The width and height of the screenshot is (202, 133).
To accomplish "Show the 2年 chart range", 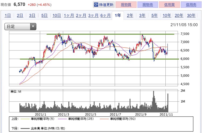I will [x=130, y=16].
